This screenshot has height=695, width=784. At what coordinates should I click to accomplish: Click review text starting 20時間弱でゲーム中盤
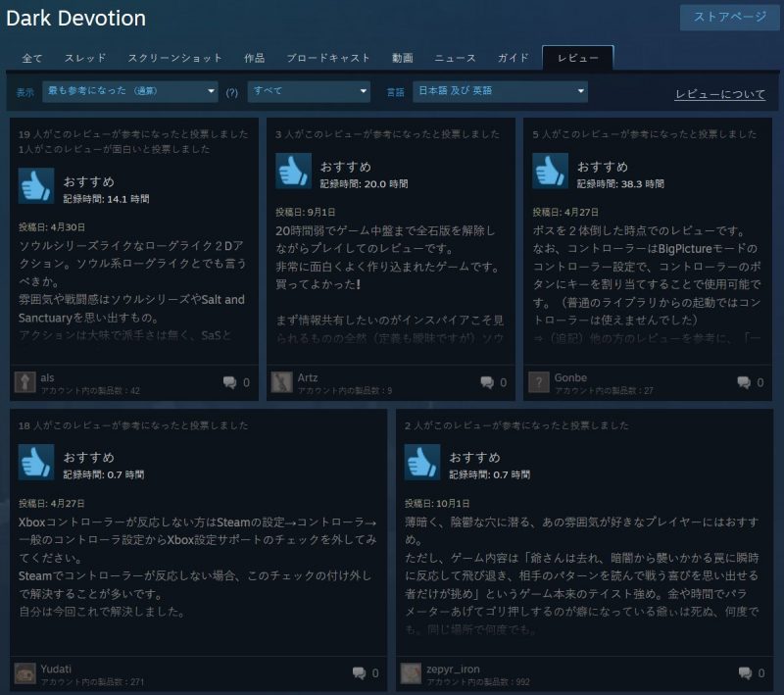click(390, 284)
